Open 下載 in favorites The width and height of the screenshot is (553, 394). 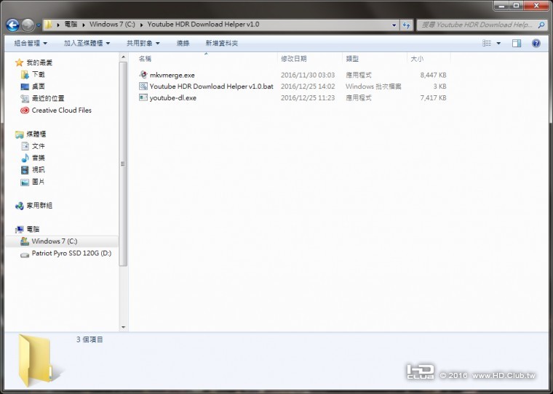point(38,74)
